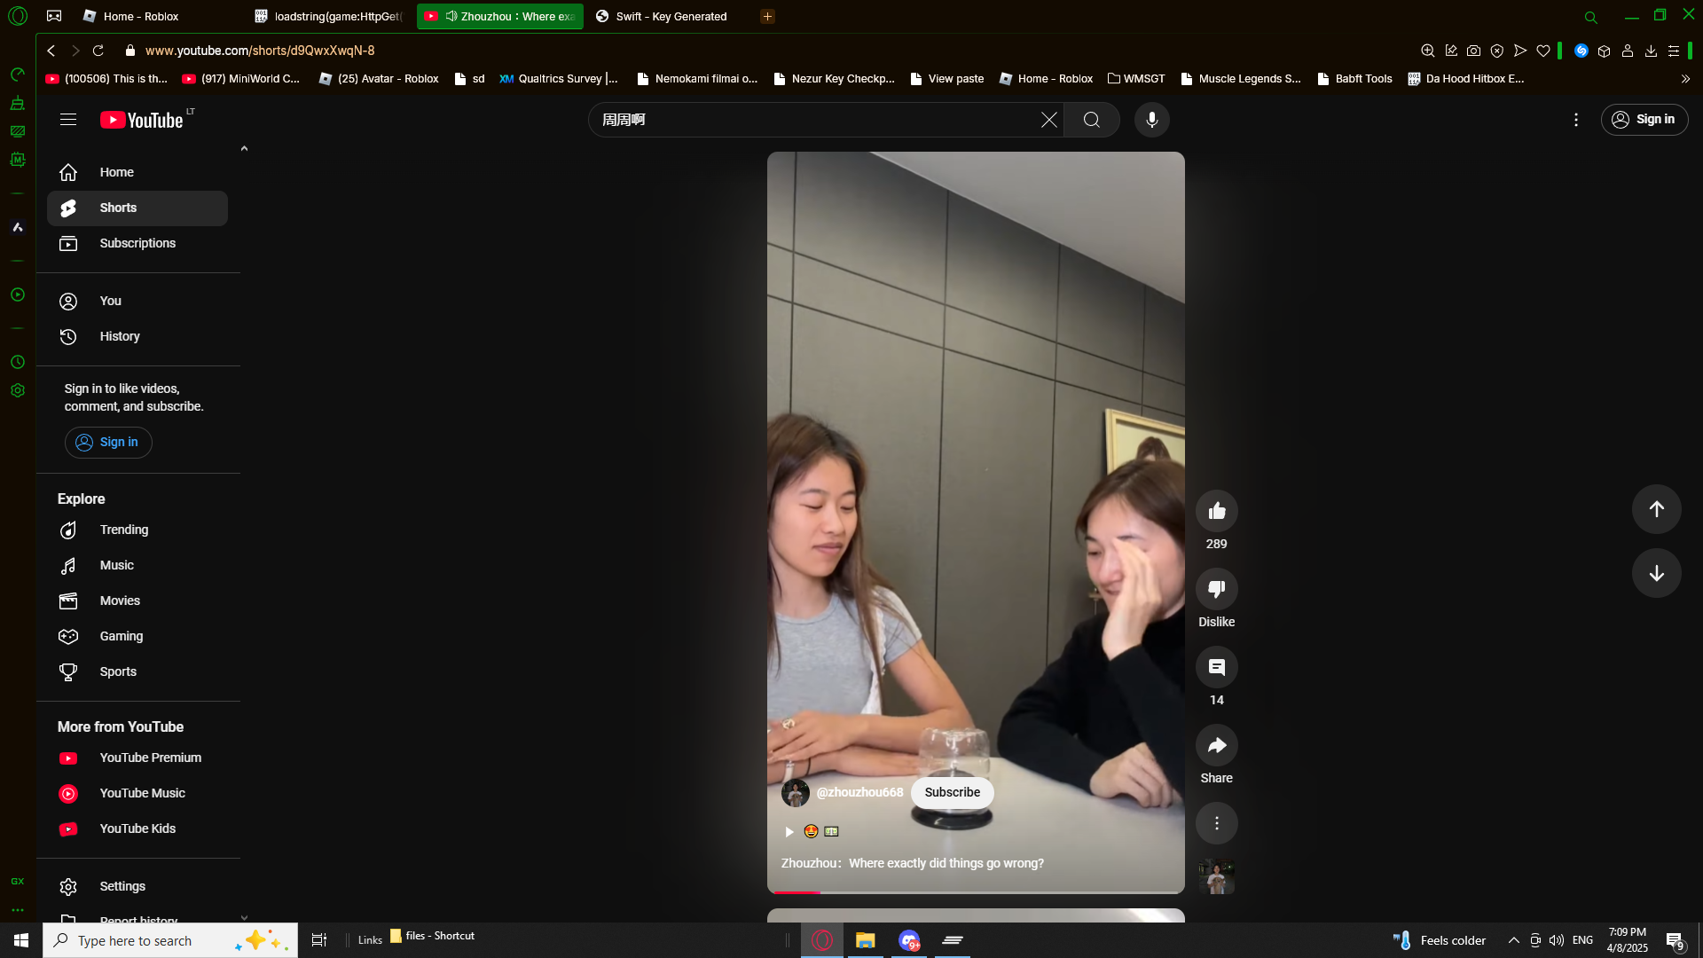
Task: Like the Zhouzhou short video
Action: pyautogui.click(x=1216, y=511)
